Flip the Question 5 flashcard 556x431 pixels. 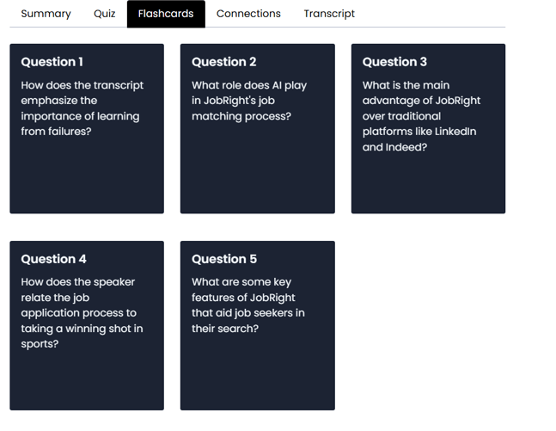tap(258, 325)
